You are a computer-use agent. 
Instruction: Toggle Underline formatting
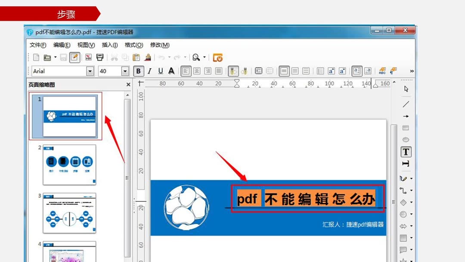coord(160,71)
